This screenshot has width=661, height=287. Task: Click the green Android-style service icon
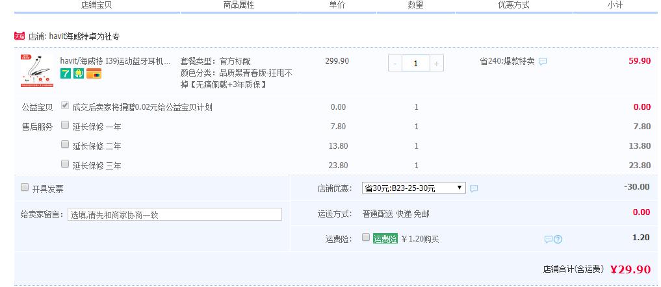coord(79,73)
